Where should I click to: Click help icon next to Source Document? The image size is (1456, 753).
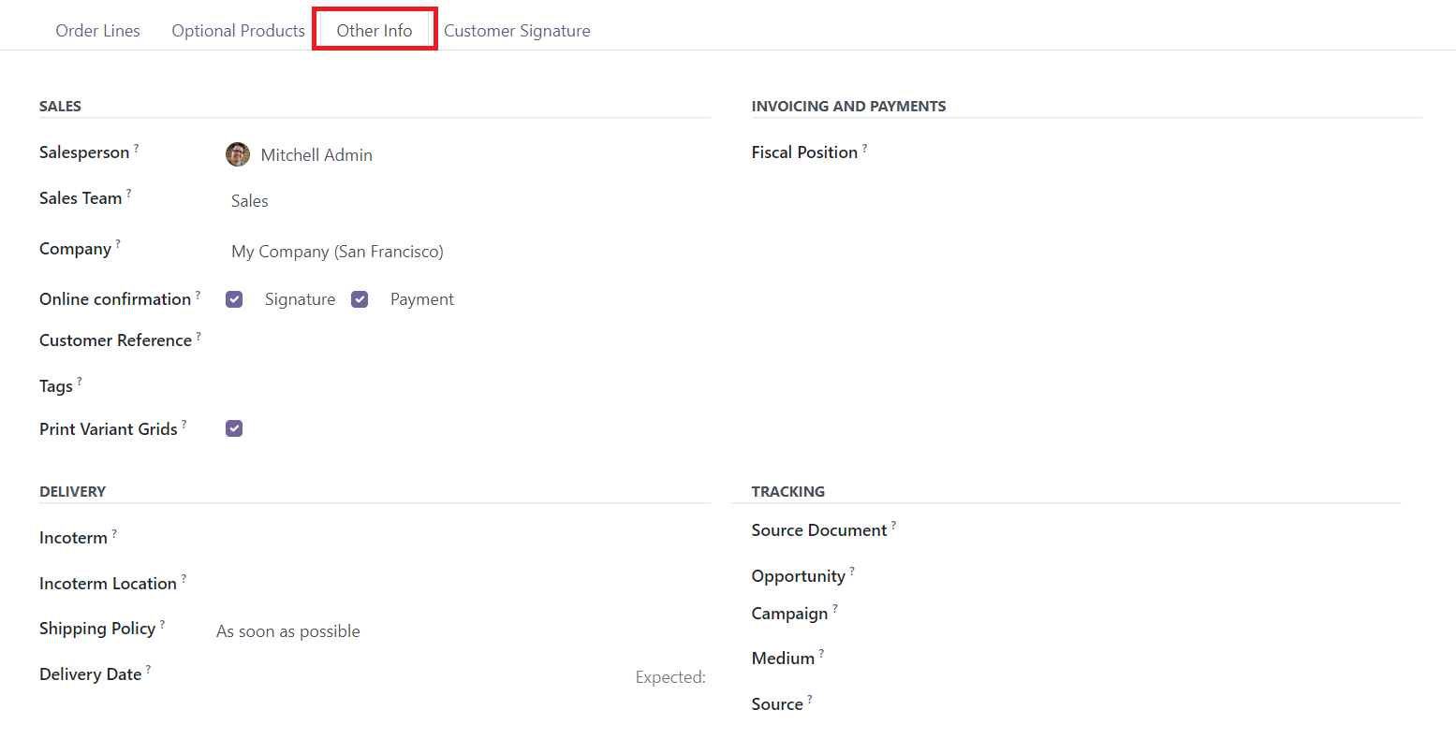[893, 526]
